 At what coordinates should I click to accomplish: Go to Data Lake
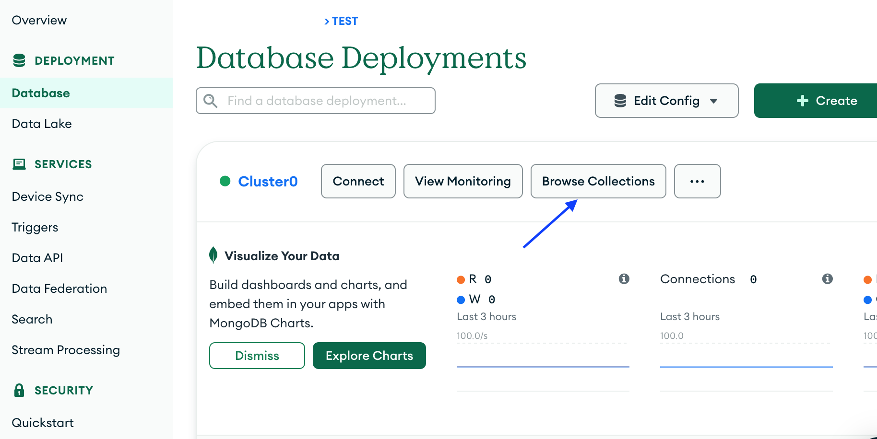tap(42, 124)
